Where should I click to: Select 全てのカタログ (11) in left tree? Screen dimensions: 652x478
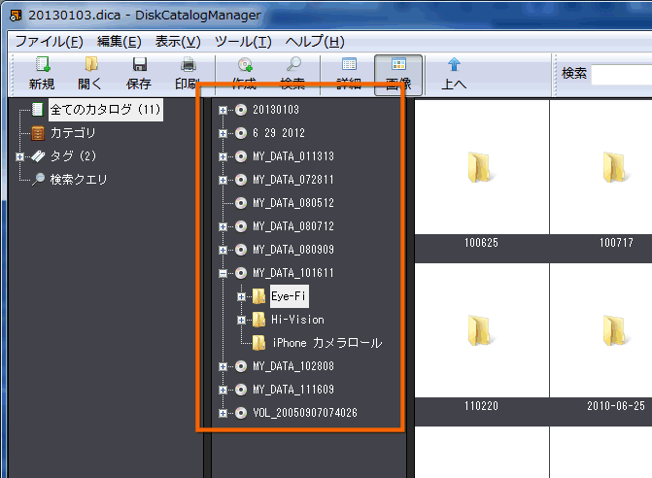tap(106, 110)
